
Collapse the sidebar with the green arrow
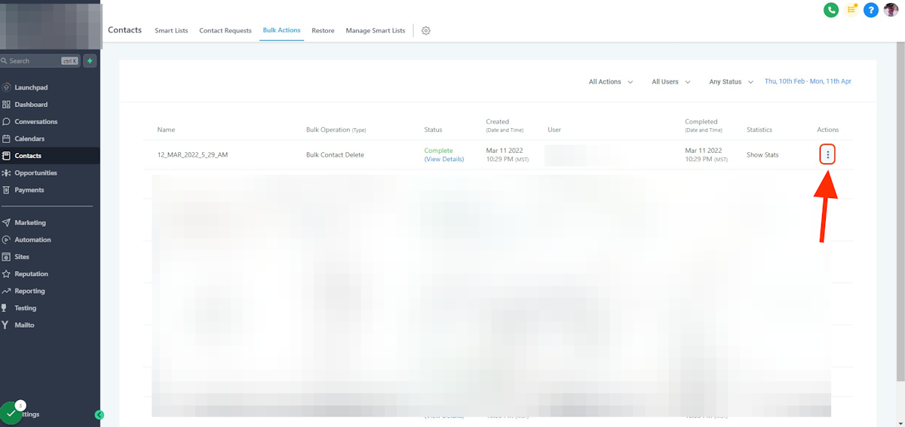coord(99,414)
